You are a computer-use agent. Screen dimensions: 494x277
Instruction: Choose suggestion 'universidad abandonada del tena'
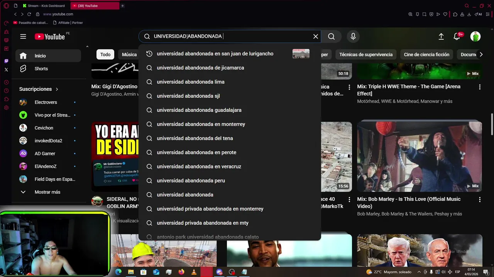230,138
